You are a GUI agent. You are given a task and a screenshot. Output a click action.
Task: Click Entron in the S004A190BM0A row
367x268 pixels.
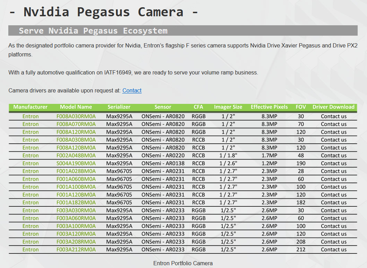tap(30, 163)
